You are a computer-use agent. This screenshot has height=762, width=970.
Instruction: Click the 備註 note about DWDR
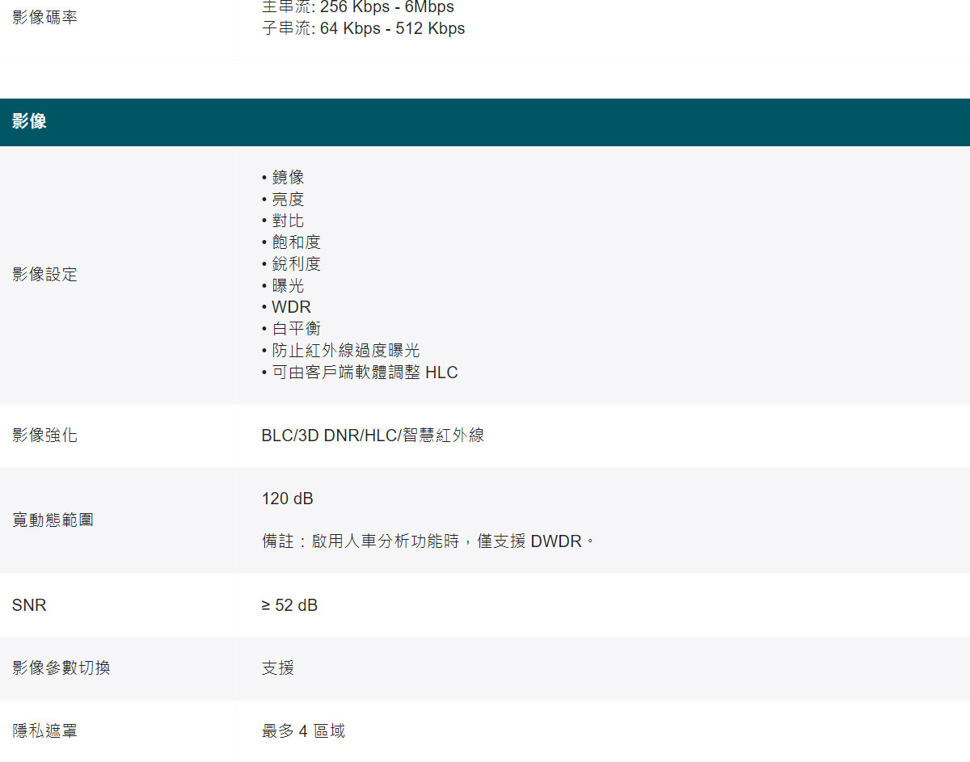[428, 541]
